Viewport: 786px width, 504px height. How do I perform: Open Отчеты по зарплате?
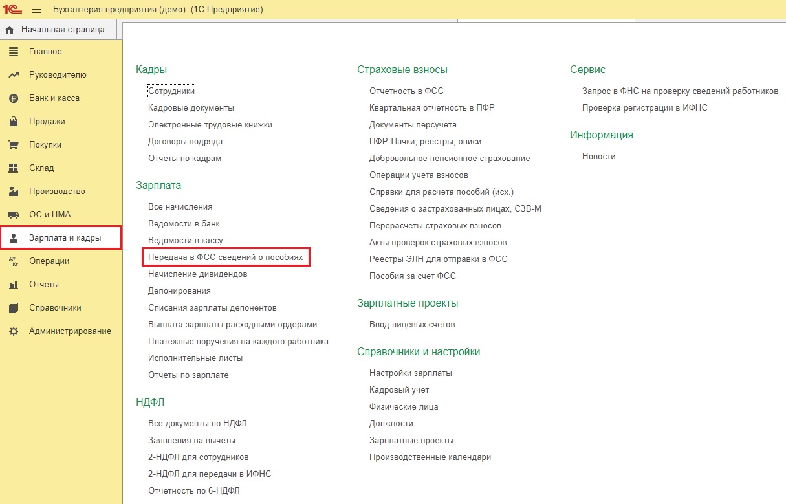pyautogui.click(x=188, y=375)
